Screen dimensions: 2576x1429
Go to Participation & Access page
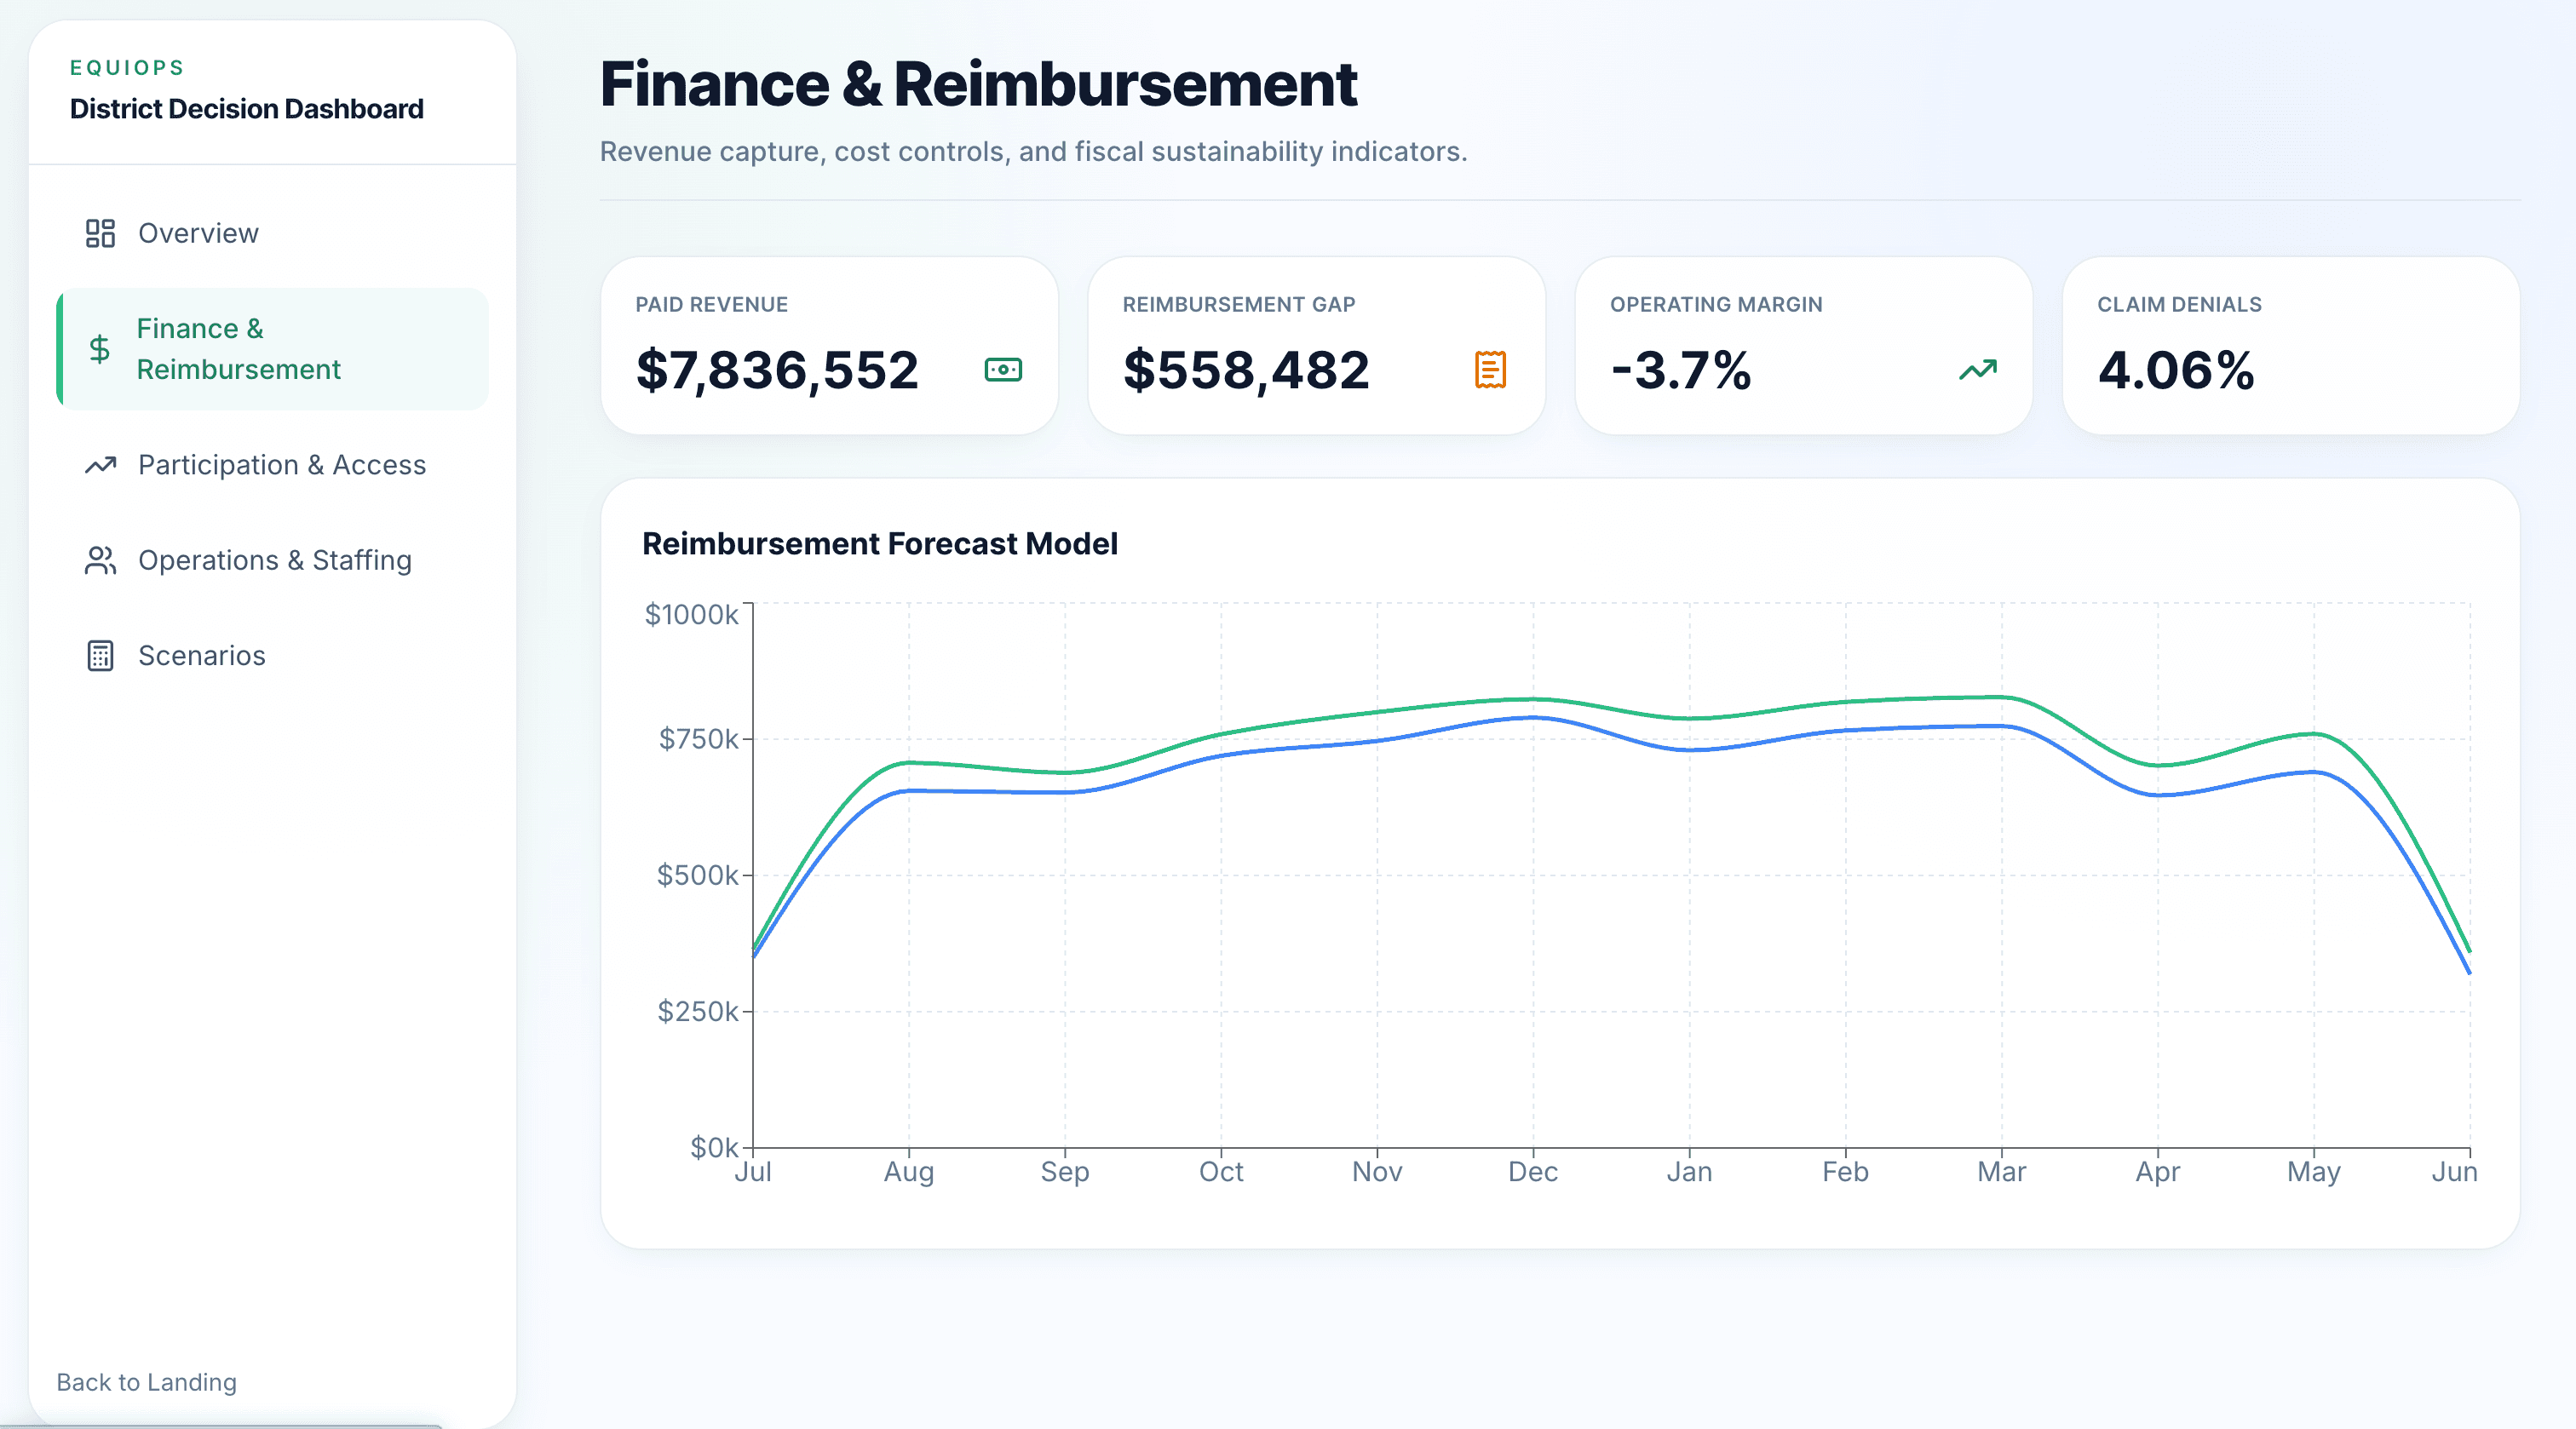pyautogui.click(x=282, y=465)
